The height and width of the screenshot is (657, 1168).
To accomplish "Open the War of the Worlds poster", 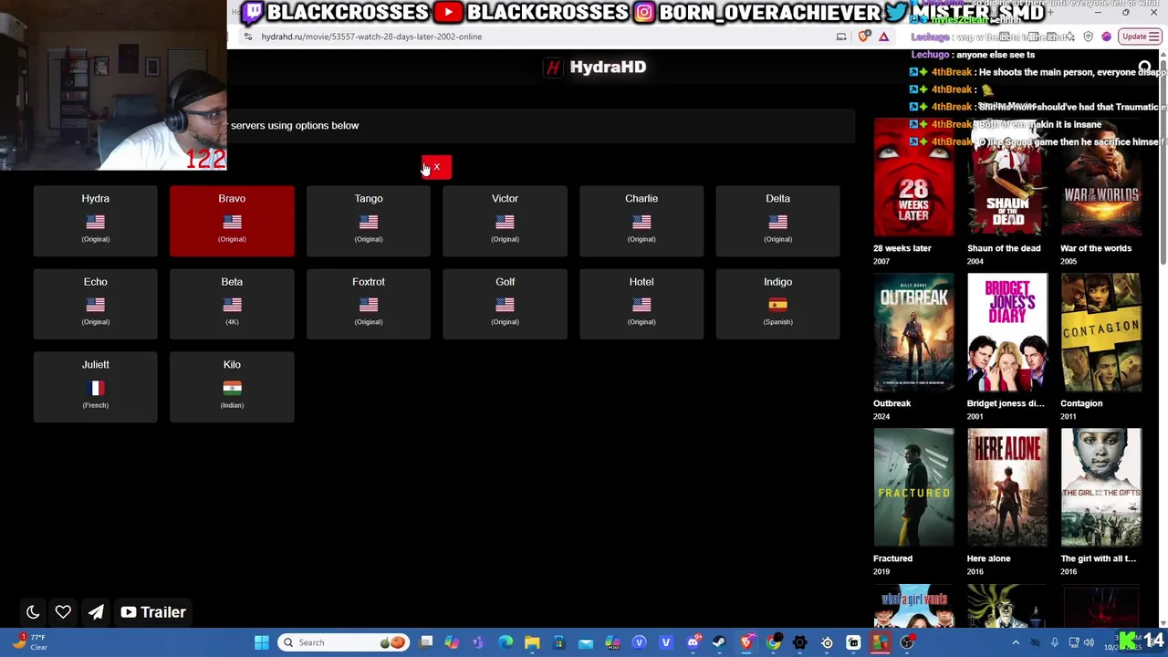I will [x=1100, y=177].
